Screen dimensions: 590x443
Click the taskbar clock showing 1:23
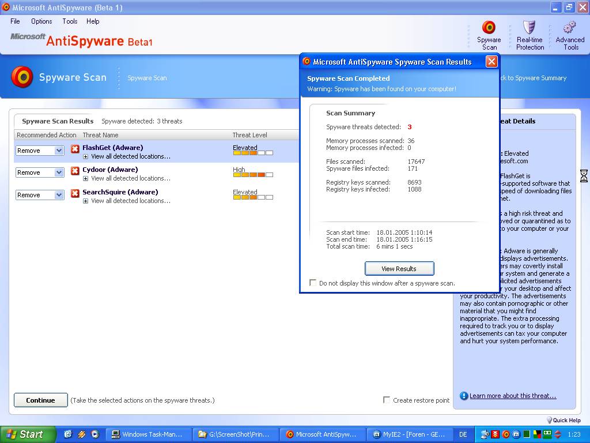(574, 434)
